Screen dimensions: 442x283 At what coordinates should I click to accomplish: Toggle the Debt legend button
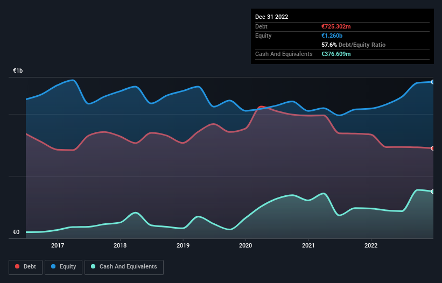(26, 267)
